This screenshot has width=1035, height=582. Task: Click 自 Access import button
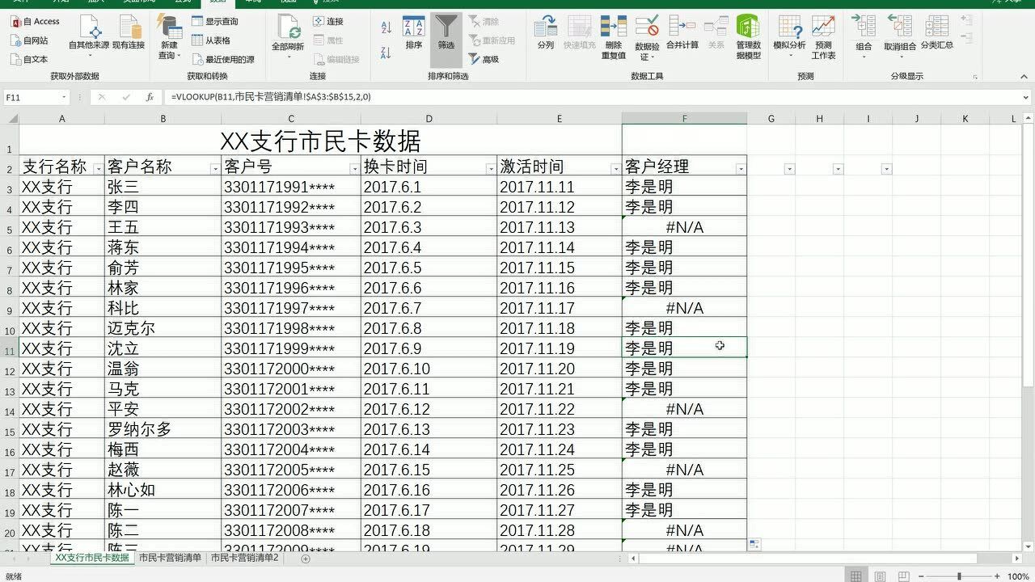tap(37, 22)
